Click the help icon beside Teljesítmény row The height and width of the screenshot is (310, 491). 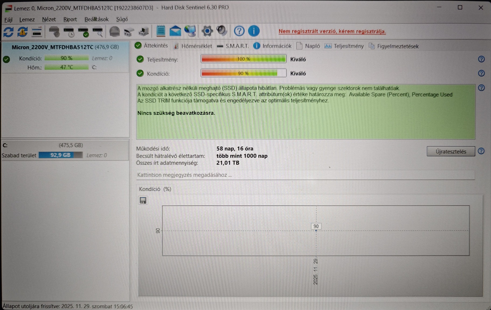click(x=481, y=59)
